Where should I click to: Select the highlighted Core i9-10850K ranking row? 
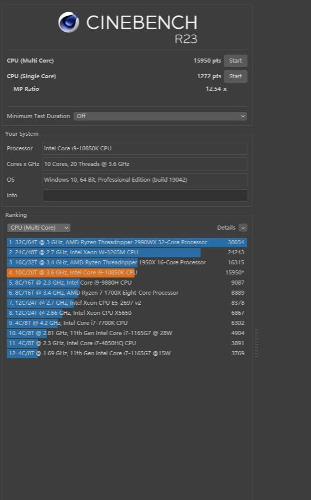pos(126,272)
